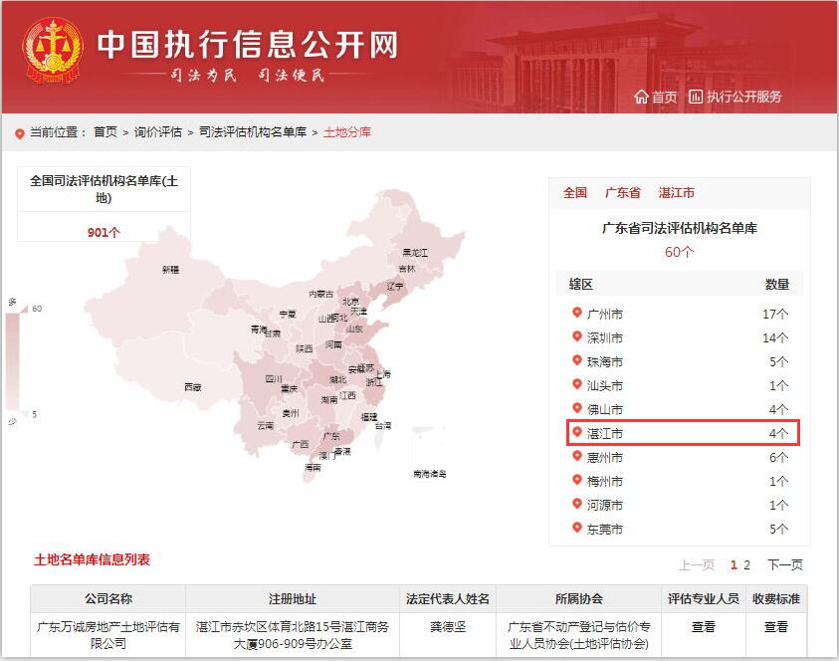Click 陕西 on the China map
This screenshot has width=839, height=661.
point(305,348)
